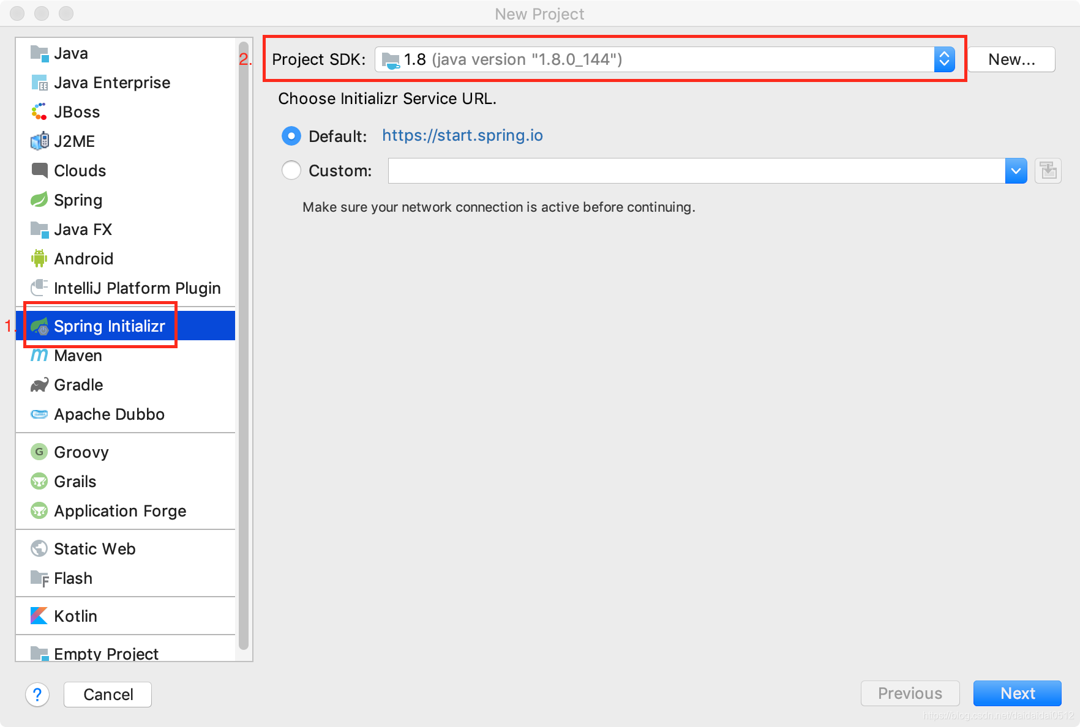Choose the Flash folder icon

click(39, 578)
